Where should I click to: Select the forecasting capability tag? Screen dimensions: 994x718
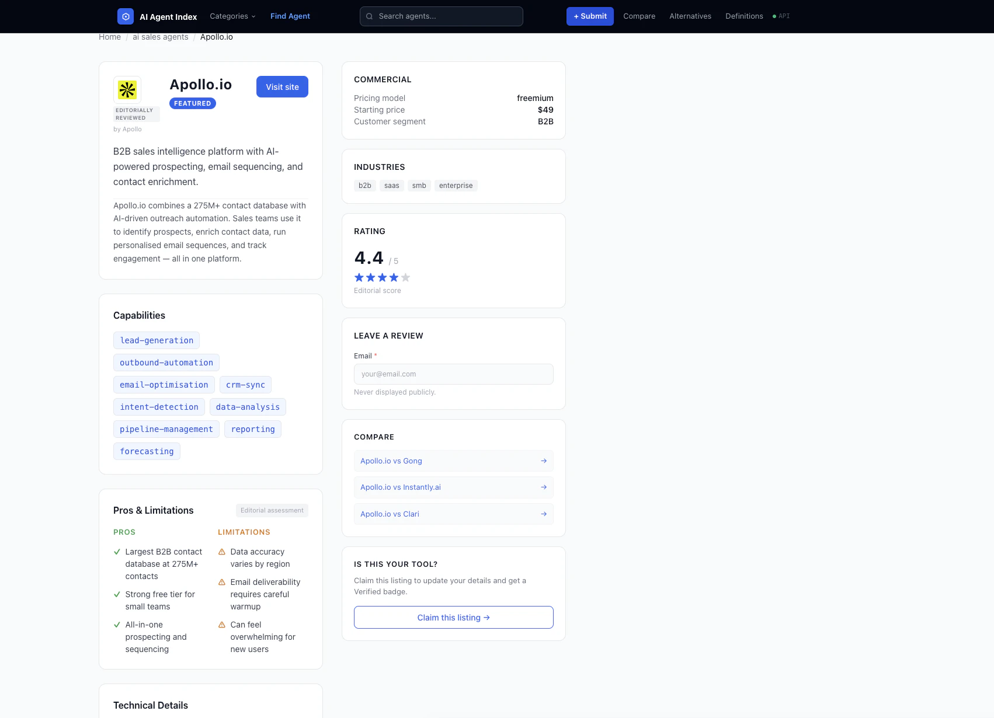147,452
